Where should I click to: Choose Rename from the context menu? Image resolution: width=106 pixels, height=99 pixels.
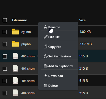click(x=58, y=27)
